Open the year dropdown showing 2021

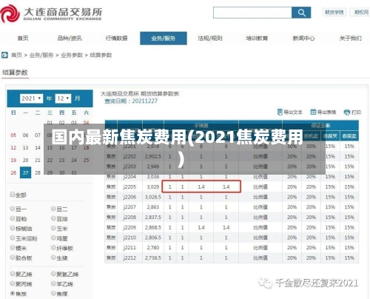[31, 98]
